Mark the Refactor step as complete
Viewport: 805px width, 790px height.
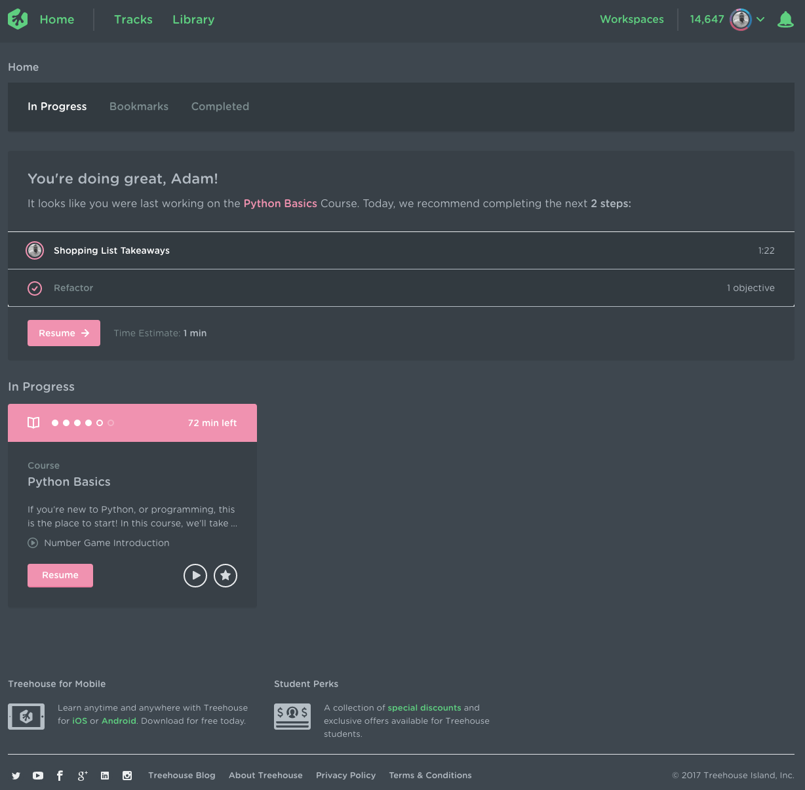click(x=35, y=288)
